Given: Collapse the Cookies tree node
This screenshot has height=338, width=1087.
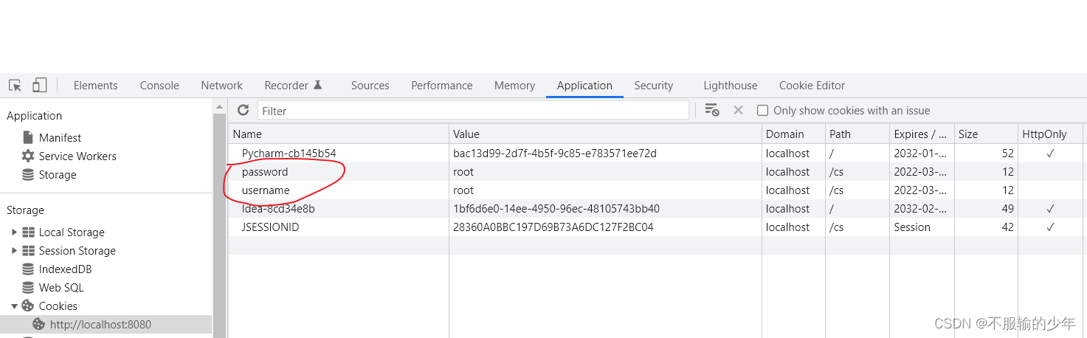Looking at the screenshot, I should tap(13, 306).
